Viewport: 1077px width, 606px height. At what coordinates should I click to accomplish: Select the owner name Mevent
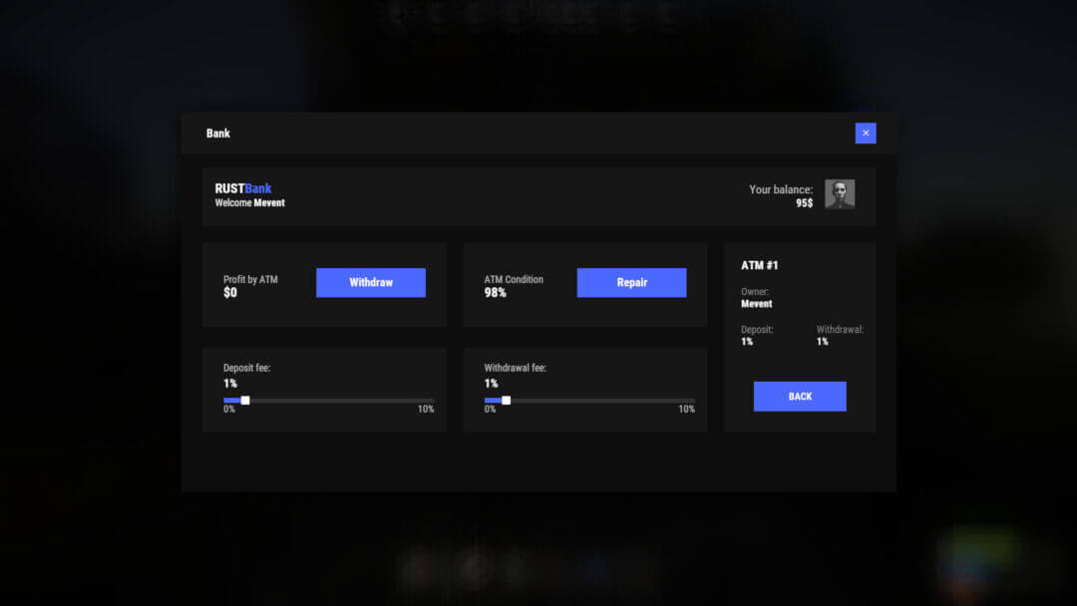coord(755,303)
